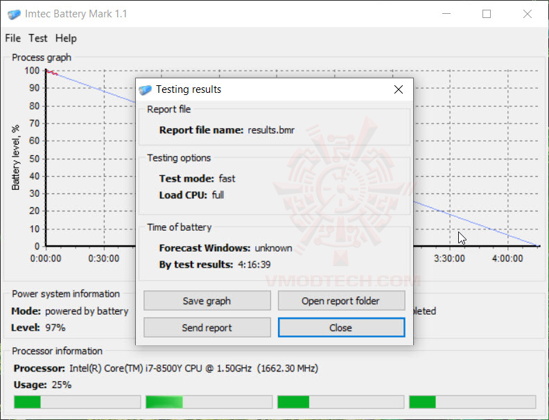Open the Test menu
The image size is (549, 420).
(x=38, y=38)
